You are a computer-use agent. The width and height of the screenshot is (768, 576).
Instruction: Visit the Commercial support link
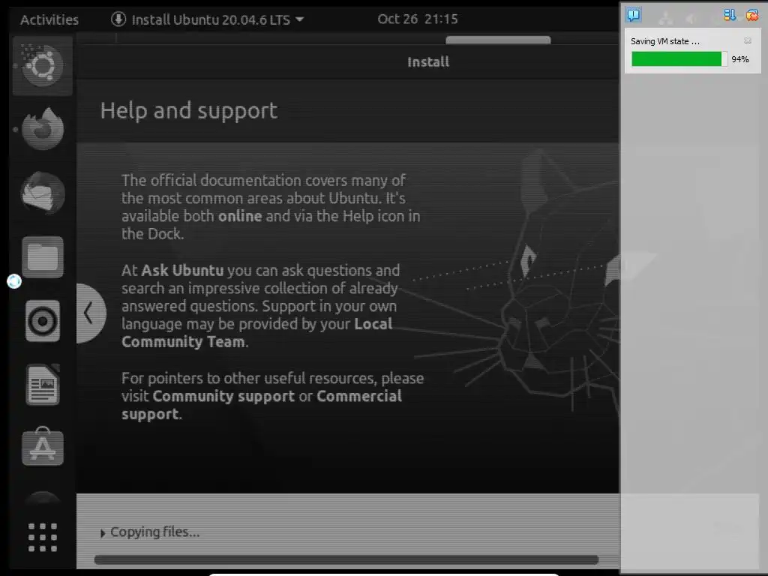tap(262, 404)
